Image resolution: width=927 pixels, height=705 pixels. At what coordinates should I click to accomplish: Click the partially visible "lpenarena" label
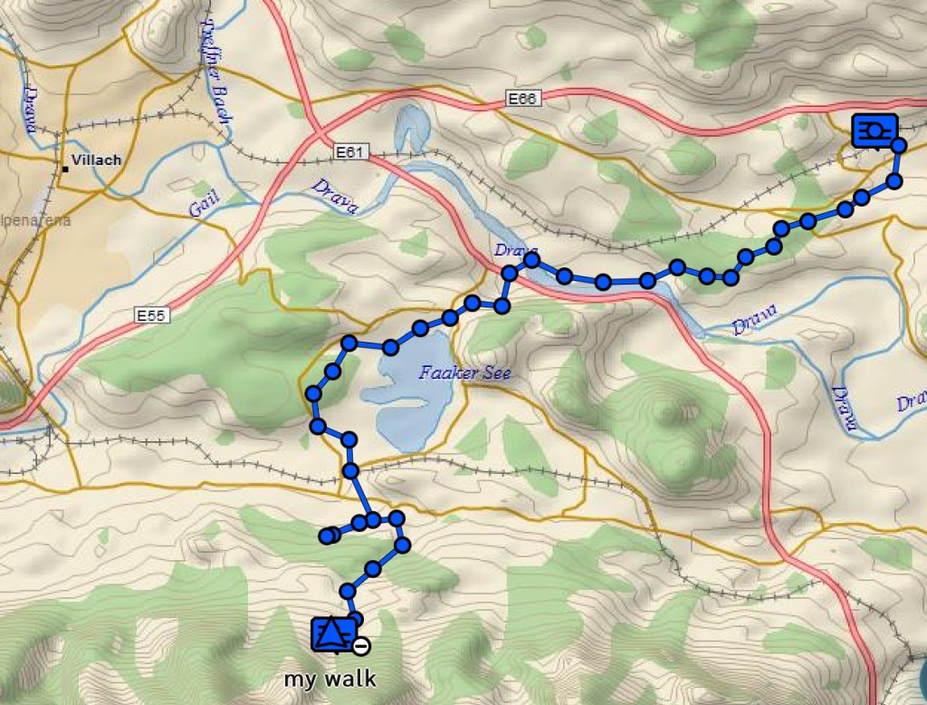(x=34, y=221)
